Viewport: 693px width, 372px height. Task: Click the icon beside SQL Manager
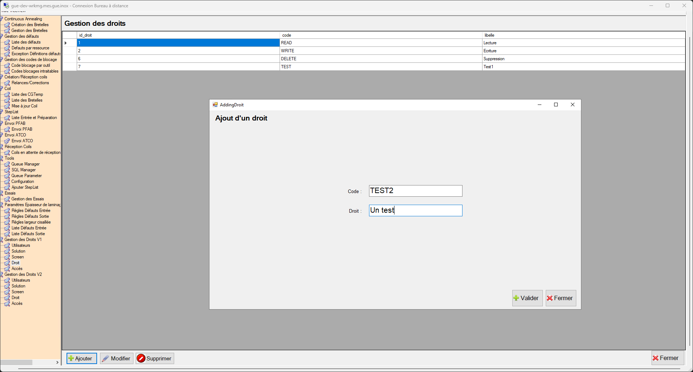(7, 170)
